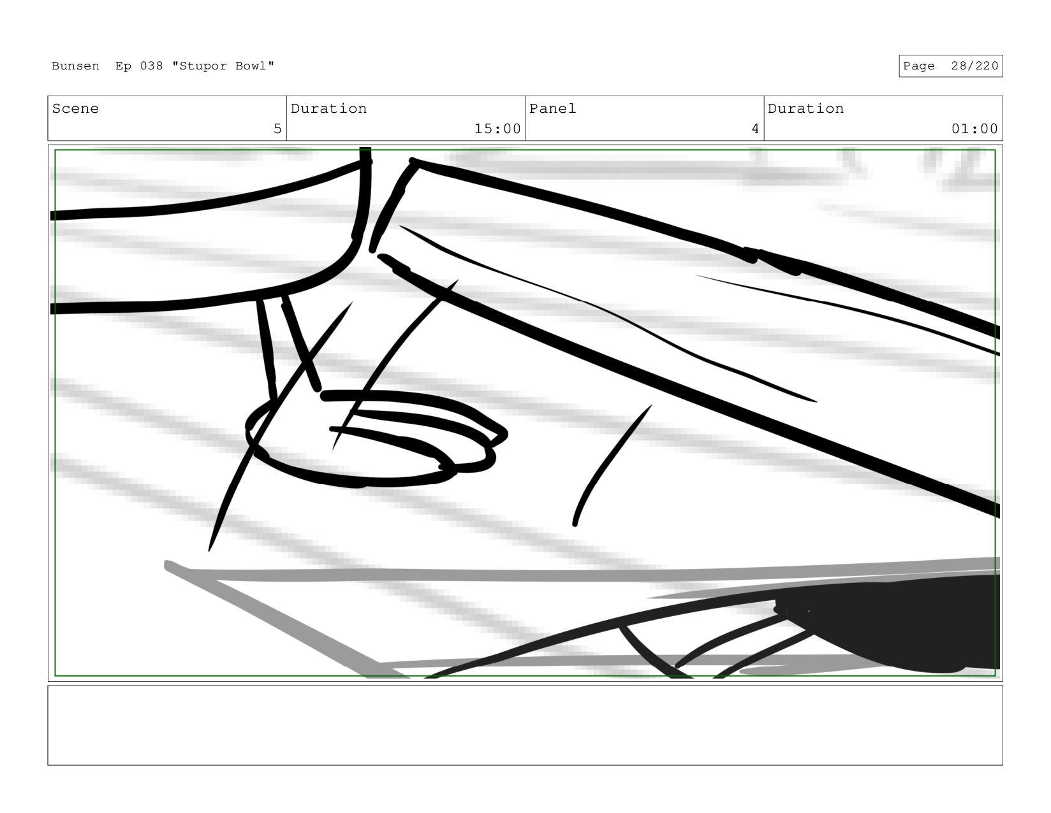Click the empty notes box below the panel

525,725
